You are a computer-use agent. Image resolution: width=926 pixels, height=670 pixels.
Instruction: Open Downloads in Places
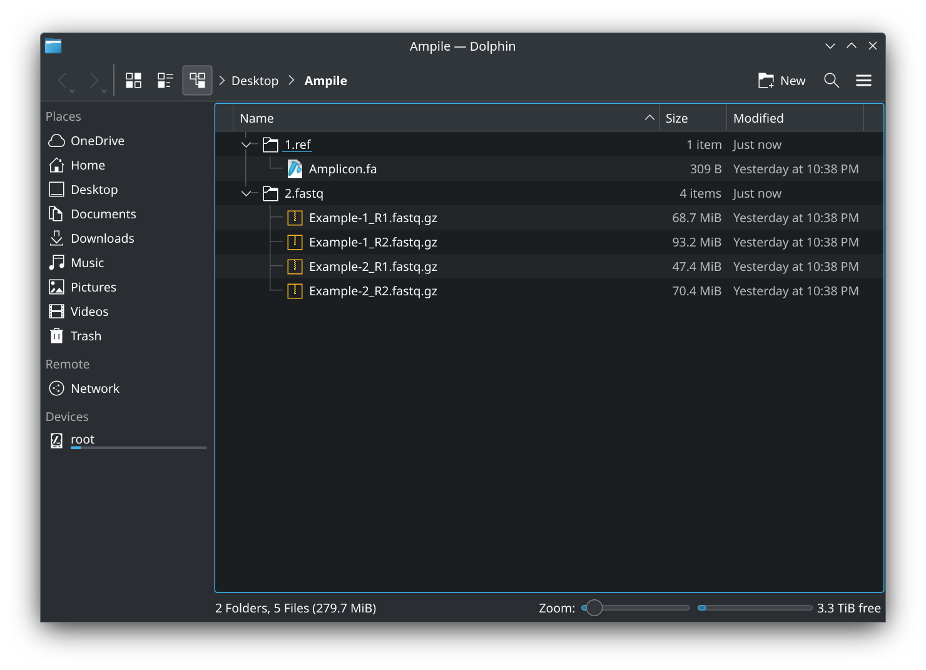click(x=126, y=238)
